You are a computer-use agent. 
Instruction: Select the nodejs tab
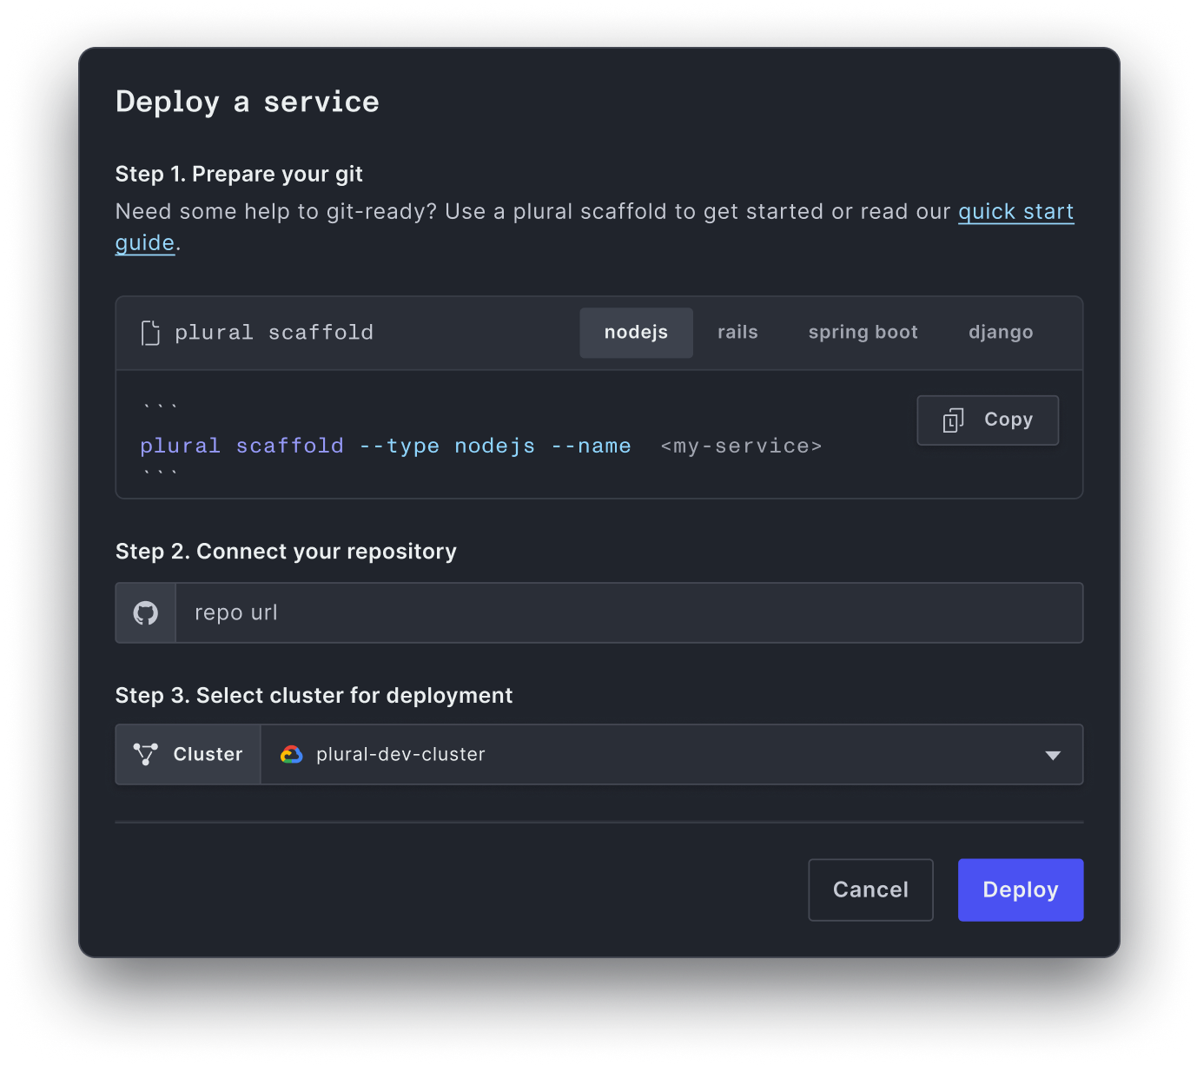636,333
